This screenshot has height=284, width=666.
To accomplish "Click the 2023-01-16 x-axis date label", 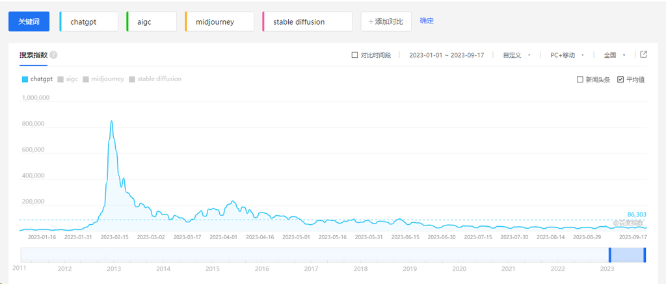I will [42, 237].
